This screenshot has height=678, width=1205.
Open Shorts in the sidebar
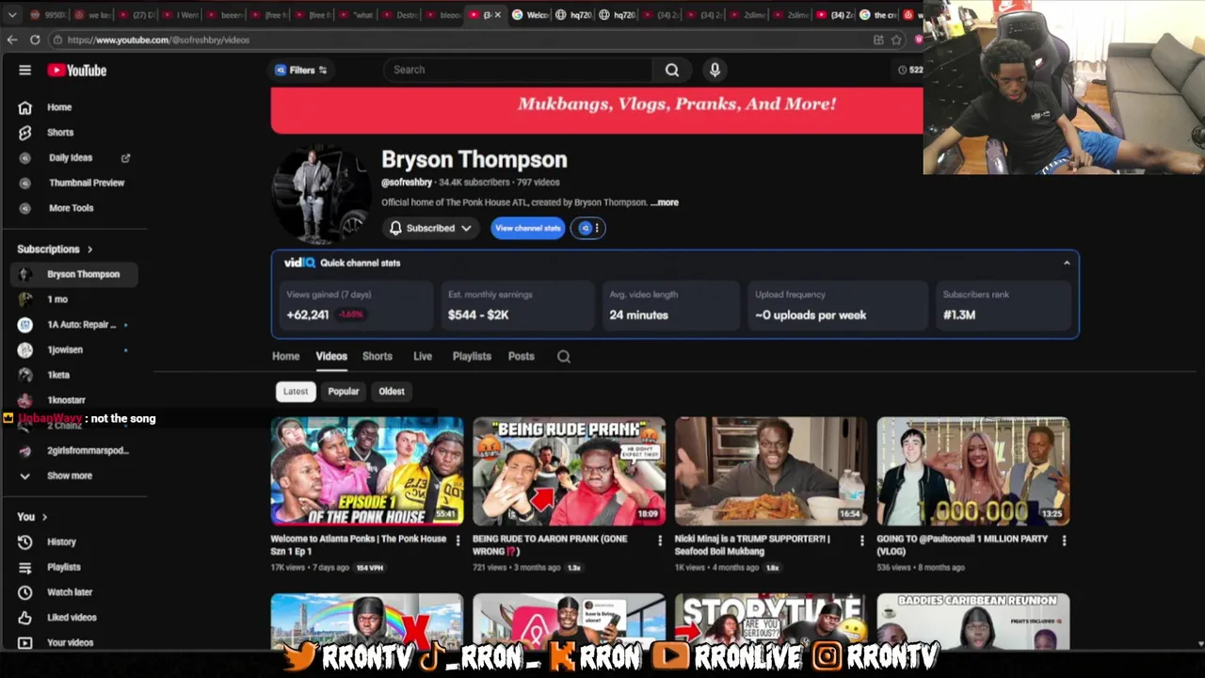60,133
